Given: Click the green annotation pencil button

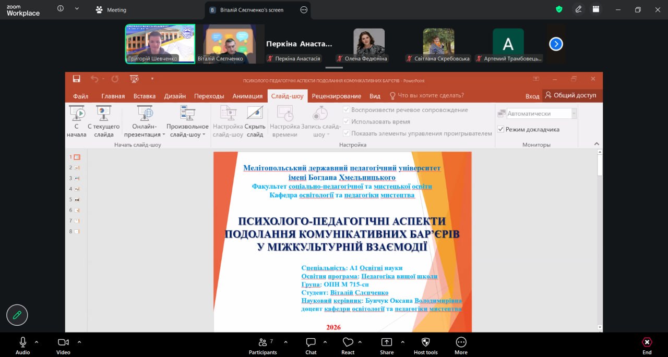Looking at the screenshot, I should [x=17, y=315].
